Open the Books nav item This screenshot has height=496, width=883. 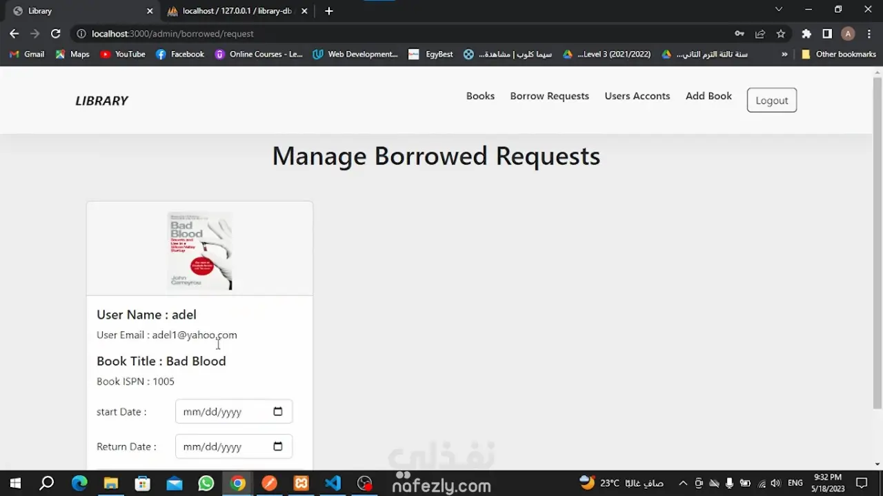click(x=480, y=96)
